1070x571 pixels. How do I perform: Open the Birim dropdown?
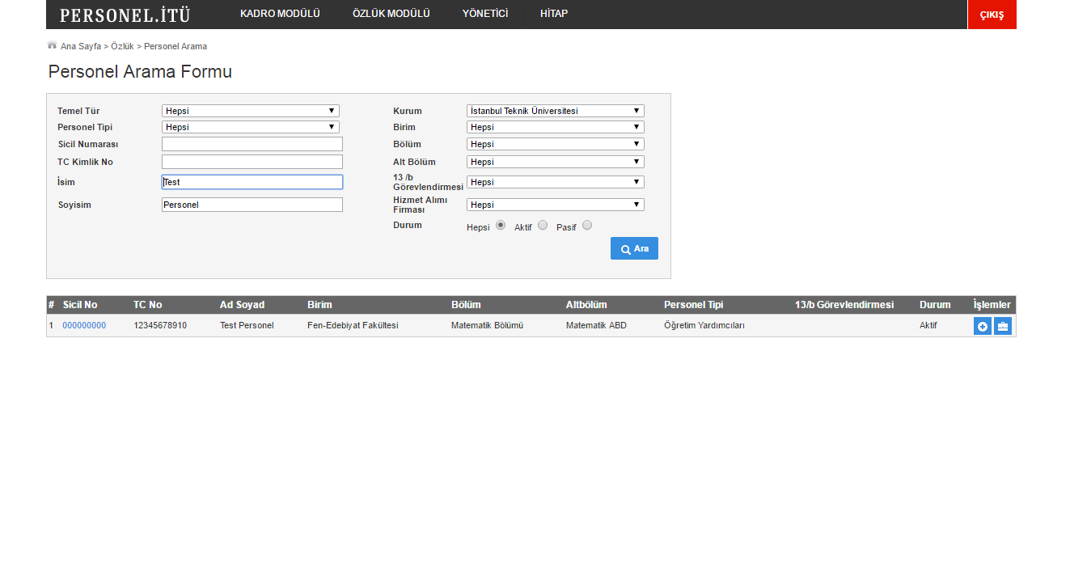[555, 127]
